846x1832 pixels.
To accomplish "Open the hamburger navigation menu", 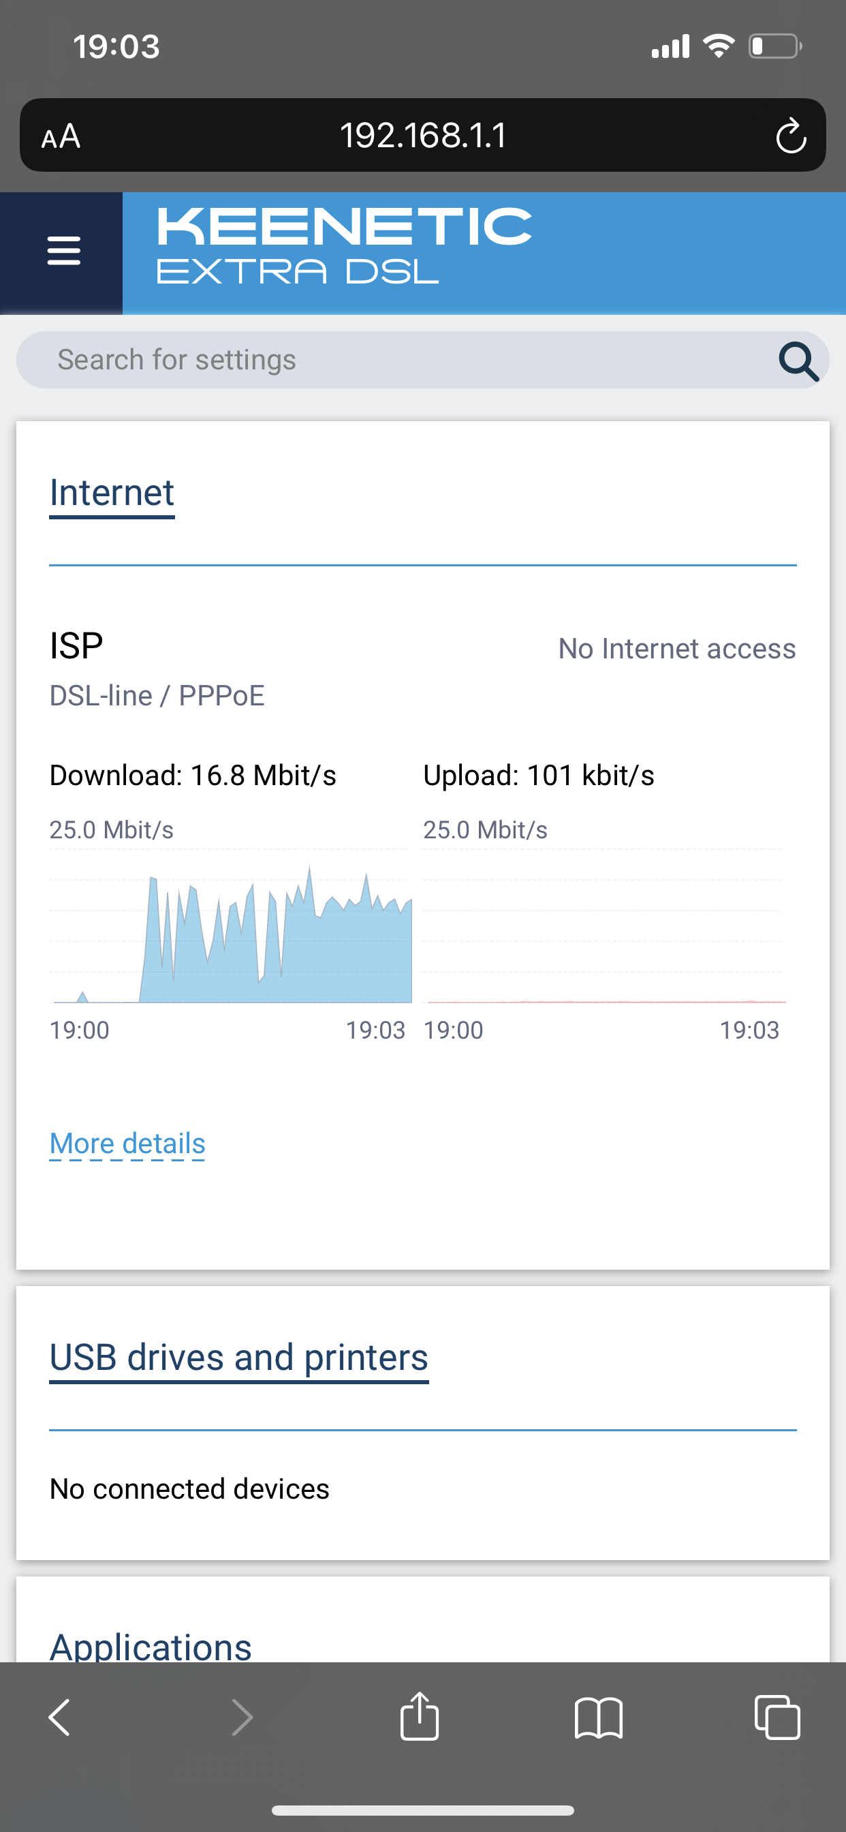I will pyautogui.click(x=63, y=251).
